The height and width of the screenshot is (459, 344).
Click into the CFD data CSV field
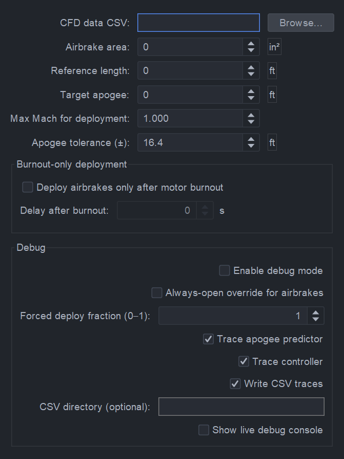click(x=198, y=22)
